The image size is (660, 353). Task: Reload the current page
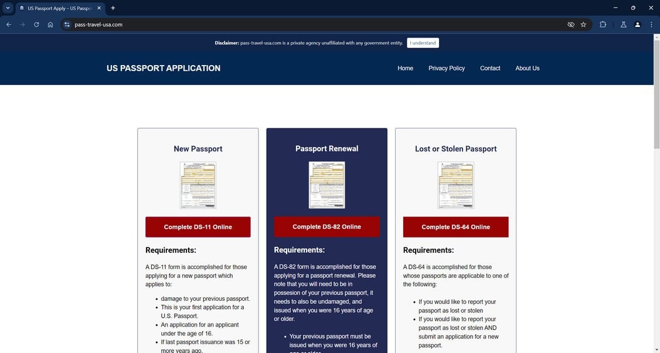click(x=36, y=24)
